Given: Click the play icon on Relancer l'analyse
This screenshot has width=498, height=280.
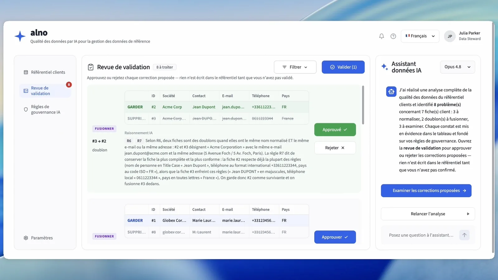Looking at the screenshot, I should (468, 214).
